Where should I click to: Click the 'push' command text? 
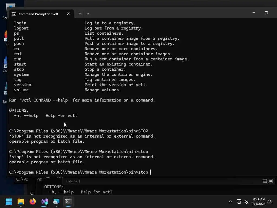pyautogui.click(x=19, y=44)
